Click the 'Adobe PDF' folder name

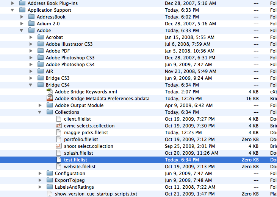(58, 51)
